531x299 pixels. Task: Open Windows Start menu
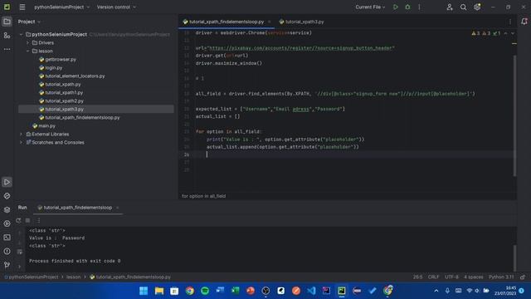point(144,291)
